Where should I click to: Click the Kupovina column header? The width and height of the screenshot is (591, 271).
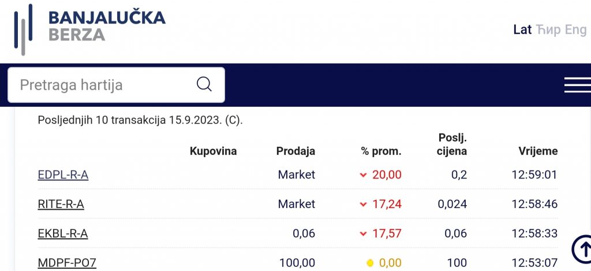(214, 151)
